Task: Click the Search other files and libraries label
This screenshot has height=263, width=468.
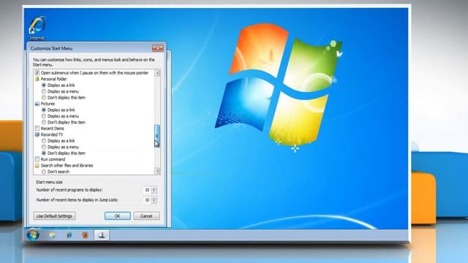Action: click(x=67, y=166)
